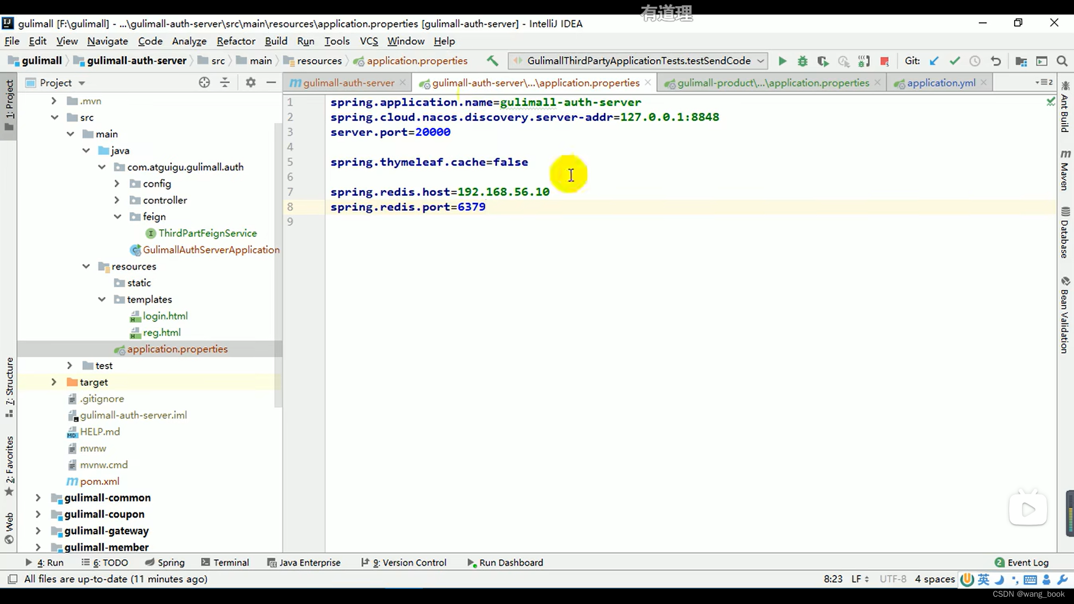The height and width of the screenshot is (604, 1074).
Task: Open the Structure tool window
Action: pos(10,387)
